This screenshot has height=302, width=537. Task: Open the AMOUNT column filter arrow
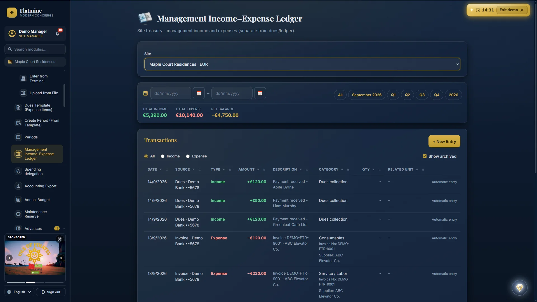[258, 169]
